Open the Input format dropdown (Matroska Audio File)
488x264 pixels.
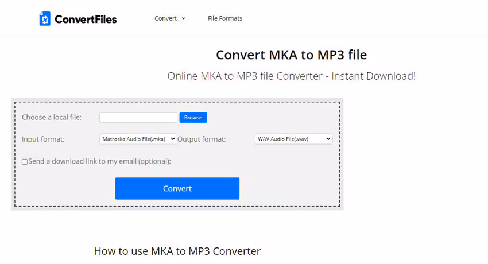138,139
